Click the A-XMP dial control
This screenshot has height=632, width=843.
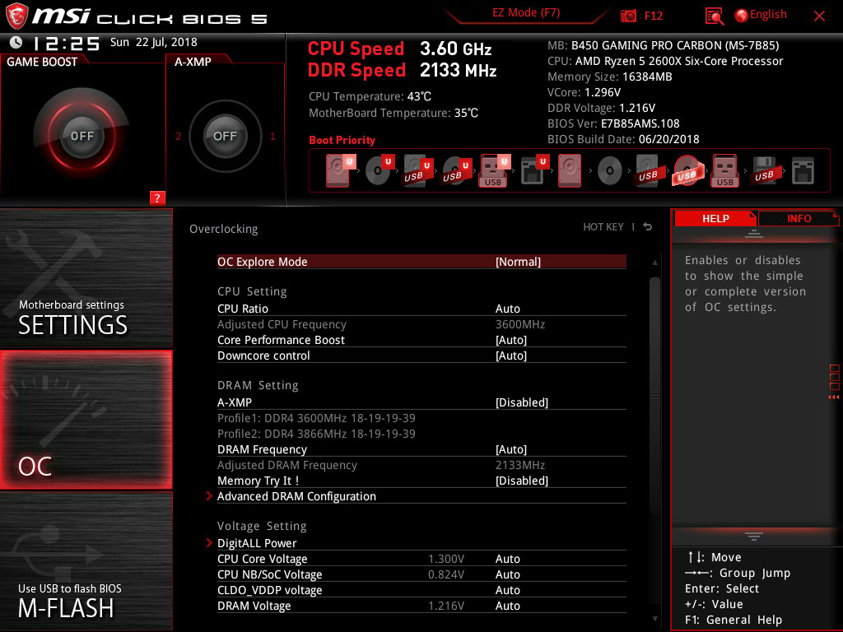click(x=225, y=137)
